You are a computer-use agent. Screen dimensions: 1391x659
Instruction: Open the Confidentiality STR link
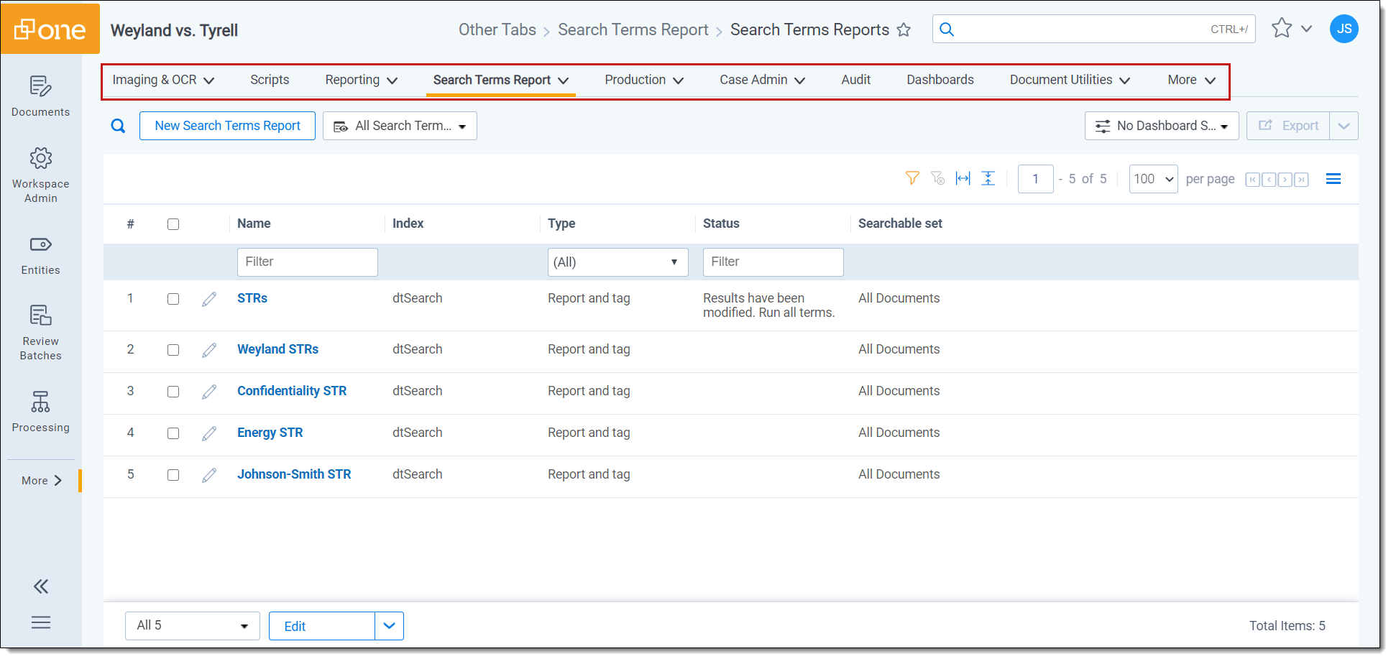tap(292, 391)
